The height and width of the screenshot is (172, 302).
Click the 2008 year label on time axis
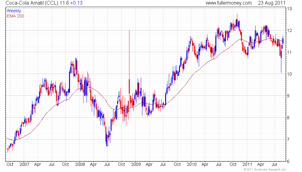(80, 164)
